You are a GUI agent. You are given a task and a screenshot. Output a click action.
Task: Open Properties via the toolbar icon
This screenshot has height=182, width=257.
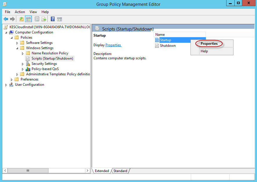37,19
